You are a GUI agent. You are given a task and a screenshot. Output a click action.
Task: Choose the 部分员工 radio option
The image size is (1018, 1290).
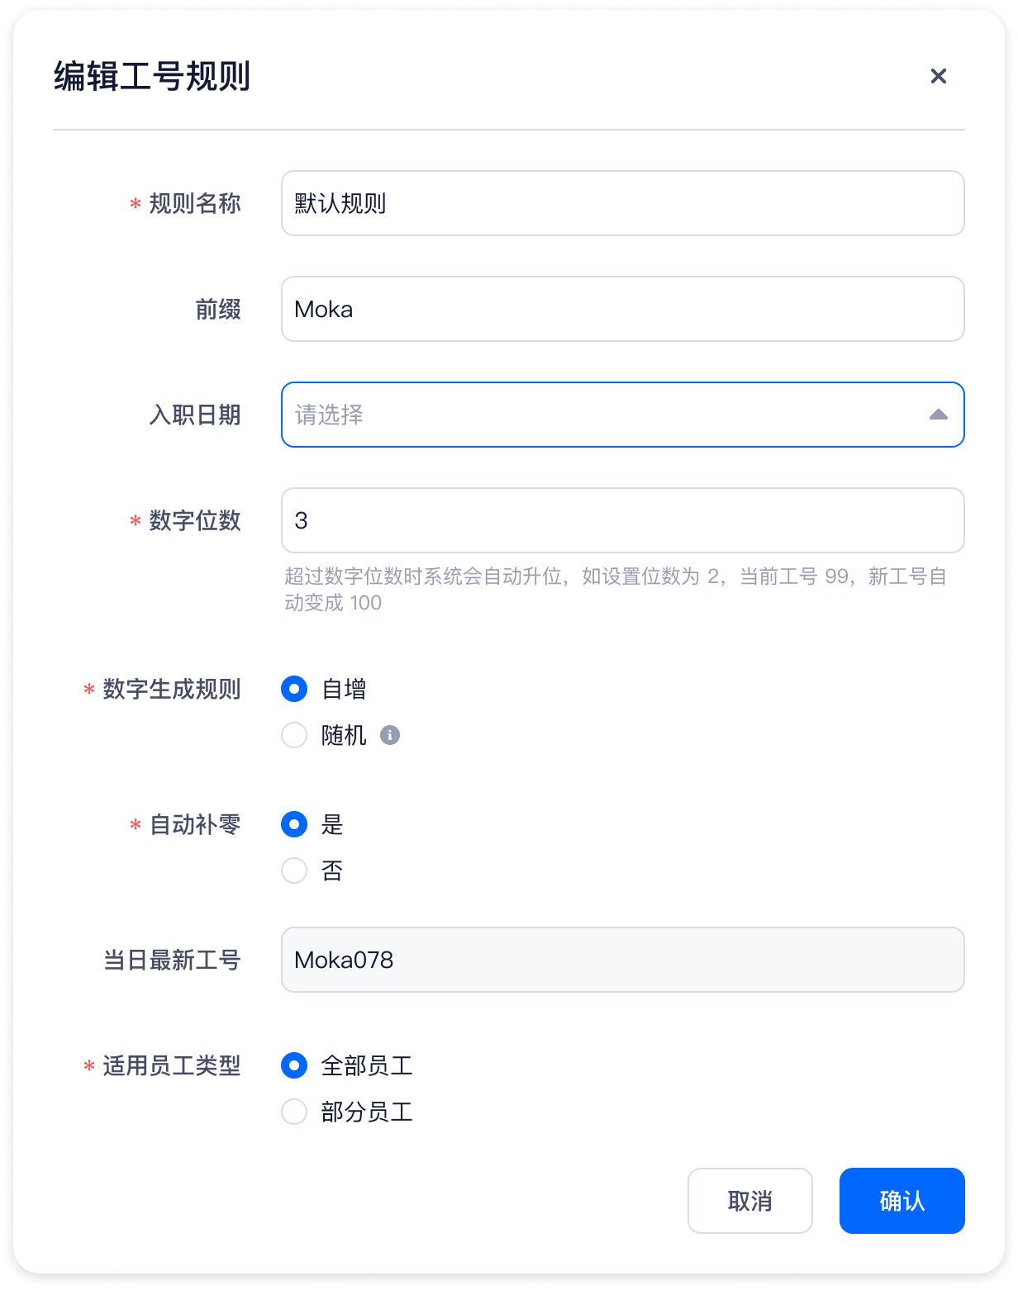294,1112
